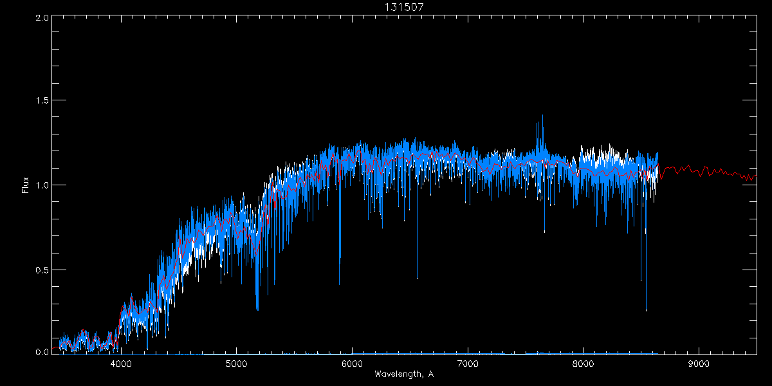Select the 5000 wavelength tick label
The width and height of the screenshot is (772, 386).
point(236,363)
